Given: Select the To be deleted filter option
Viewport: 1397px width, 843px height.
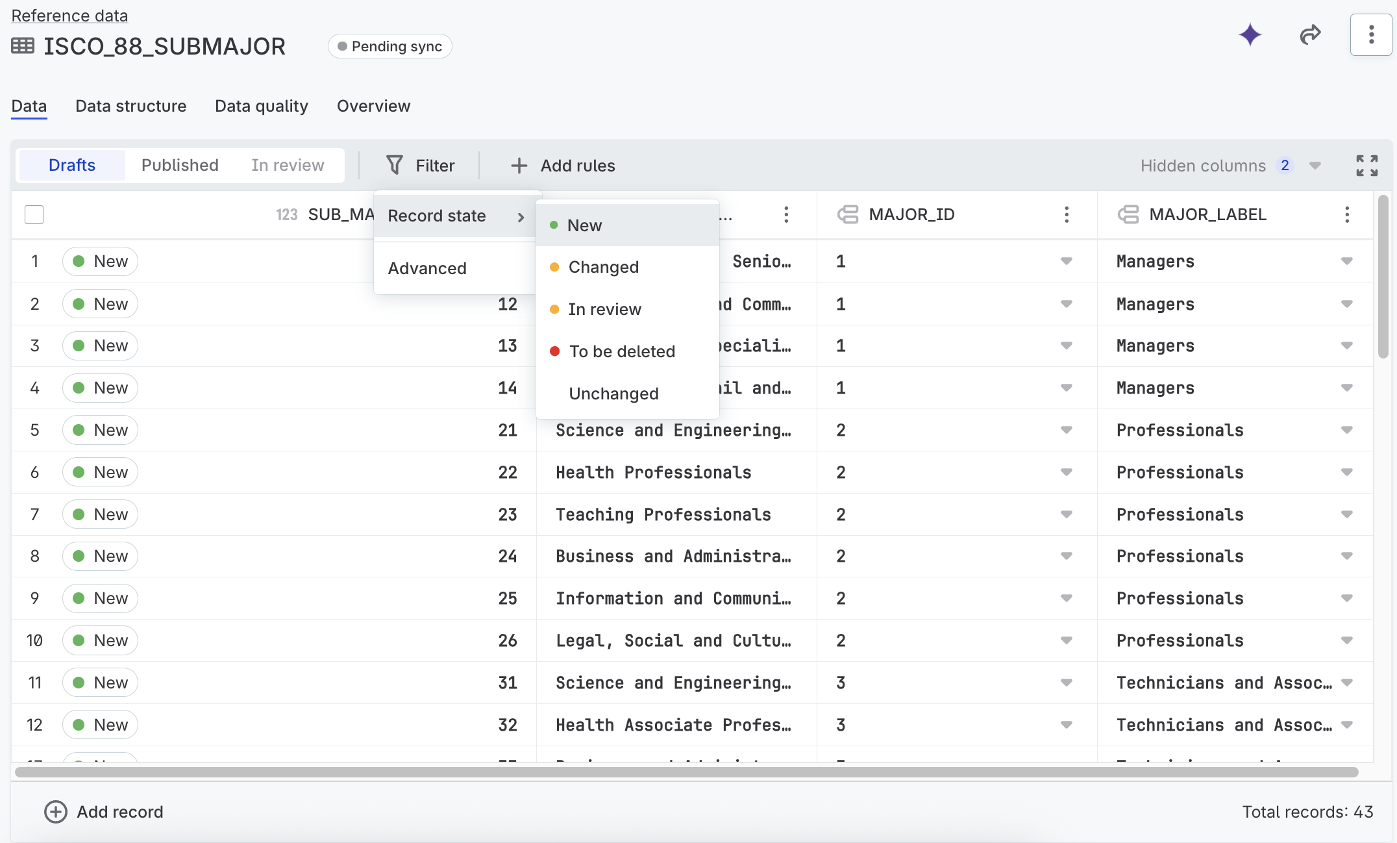Looking at the screenshot, I should pos(621,351).
